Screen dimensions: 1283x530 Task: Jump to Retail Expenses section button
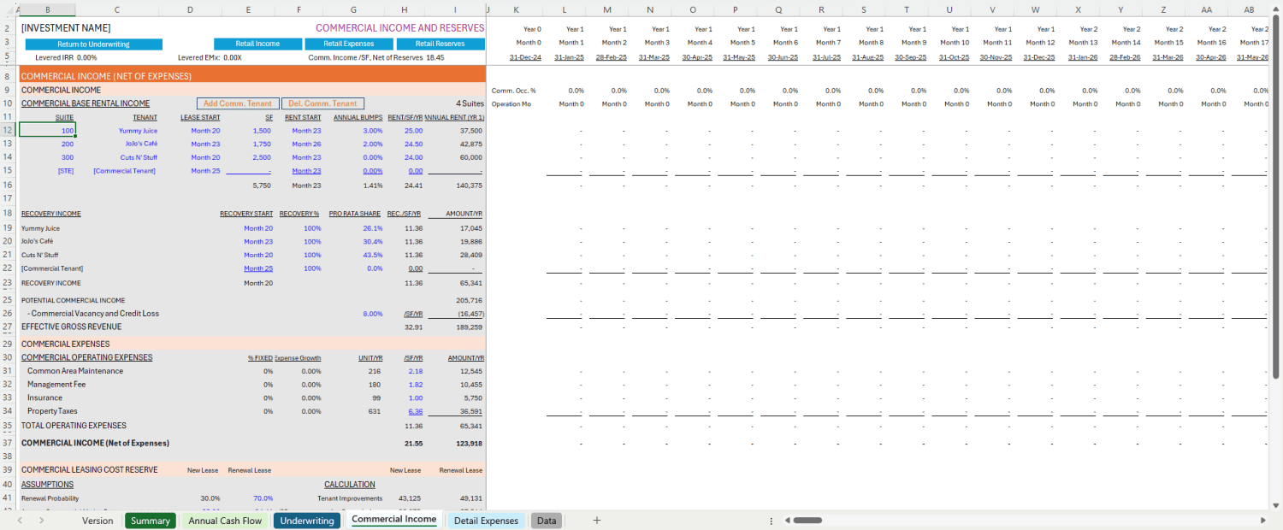pos(348,44)
